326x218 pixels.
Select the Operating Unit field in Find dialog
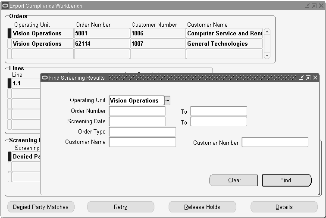(x=137, y=100)
